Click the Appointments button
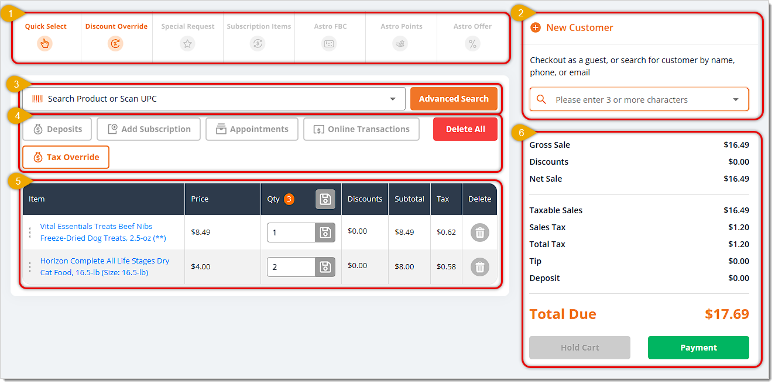The width and height of the screenshot is (775, 385). tap(252, 129)
